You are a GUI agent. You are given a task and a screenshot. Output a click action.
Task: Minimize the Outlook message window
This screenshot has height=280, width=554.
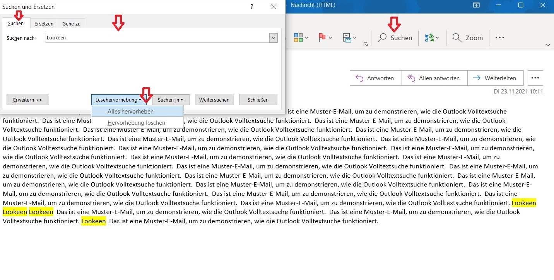499,5
